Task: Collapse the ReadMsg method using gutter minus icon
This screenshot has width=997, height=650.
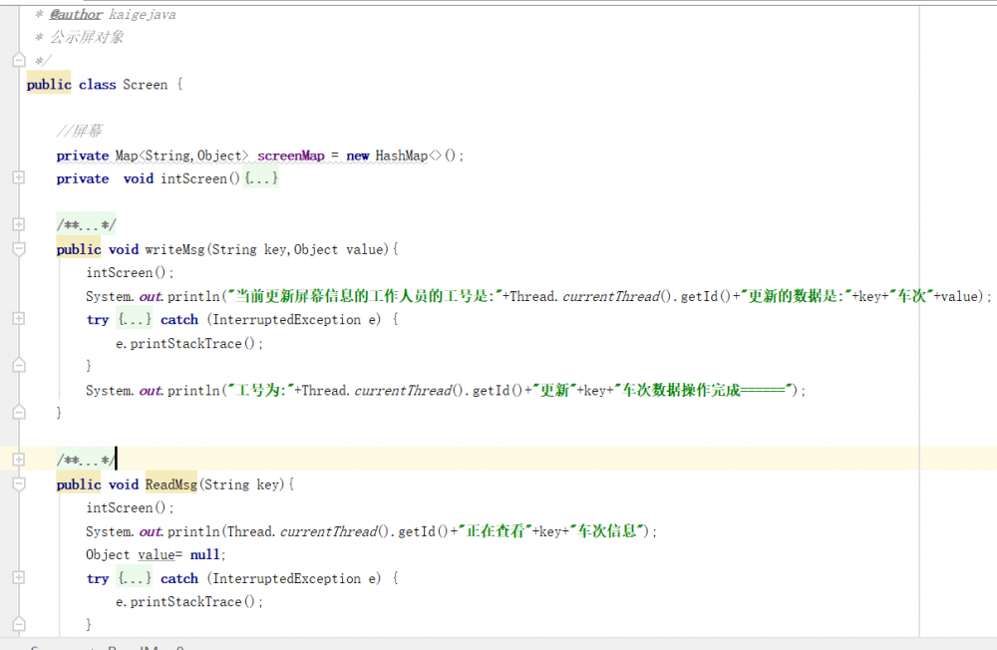Action: (x=18, y=485)
